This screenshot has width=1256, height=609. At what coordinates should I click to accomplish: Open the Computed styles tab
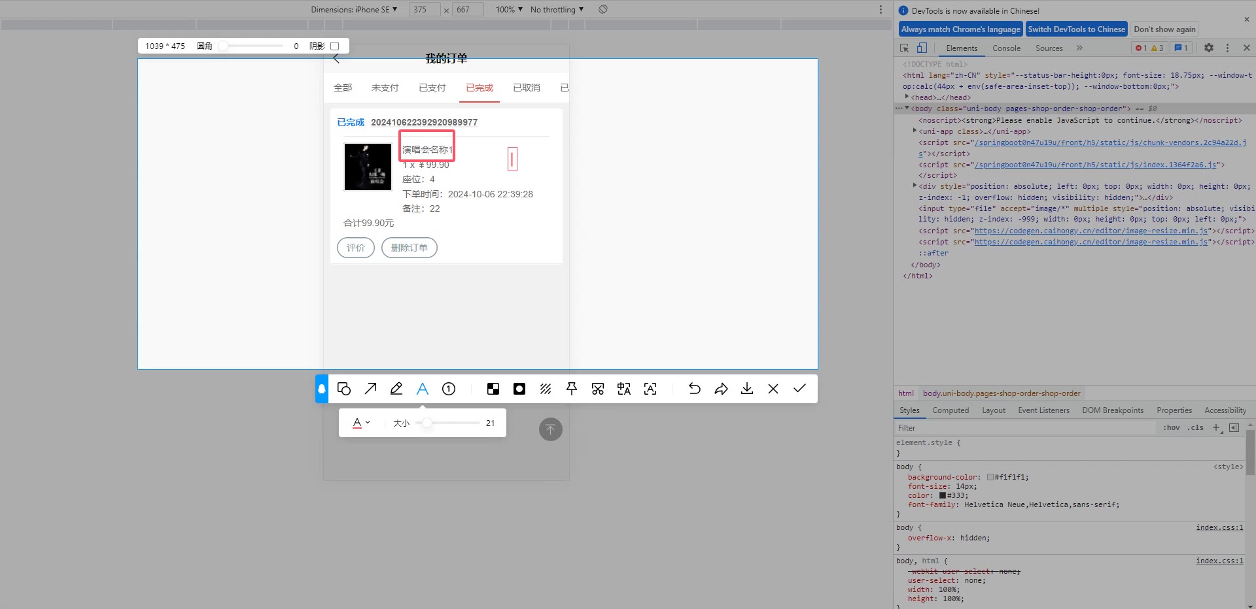coord(951,410)
